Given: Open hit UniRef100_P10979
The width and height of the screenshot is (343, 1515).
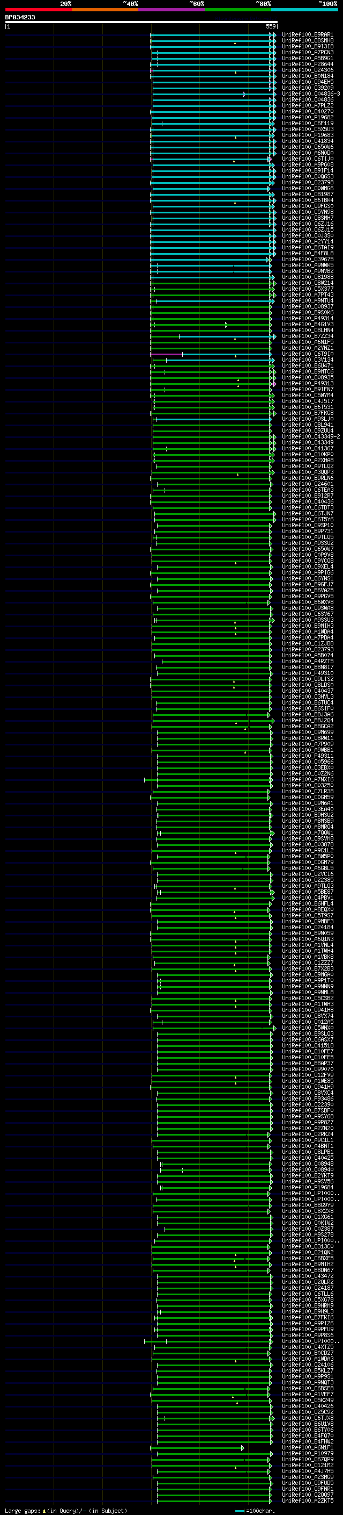Looking at the screenshot, I should click(308, 1453).
